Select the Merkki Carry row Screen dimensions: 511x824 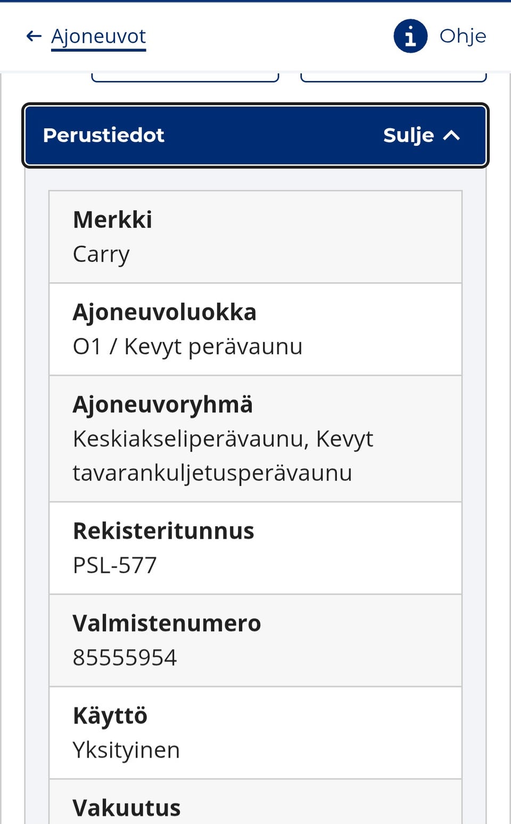[256, 236]
